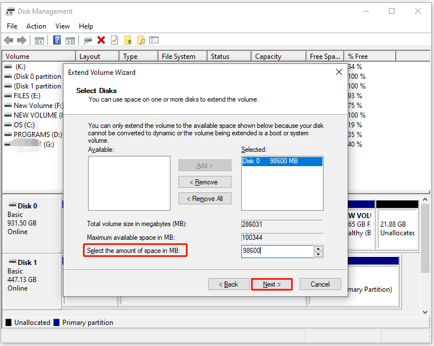This screenshot has width=434, height=346.
Task: Click the blue Primary partition legend swatch
Action: pyautogui.click(x=57, y=323)
